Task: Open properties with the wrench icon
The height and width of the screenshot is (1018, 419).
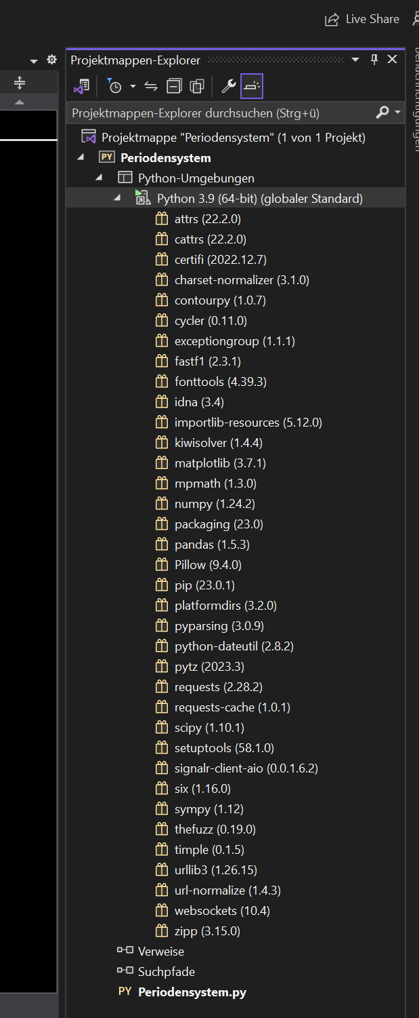Action: coord(229,86)
